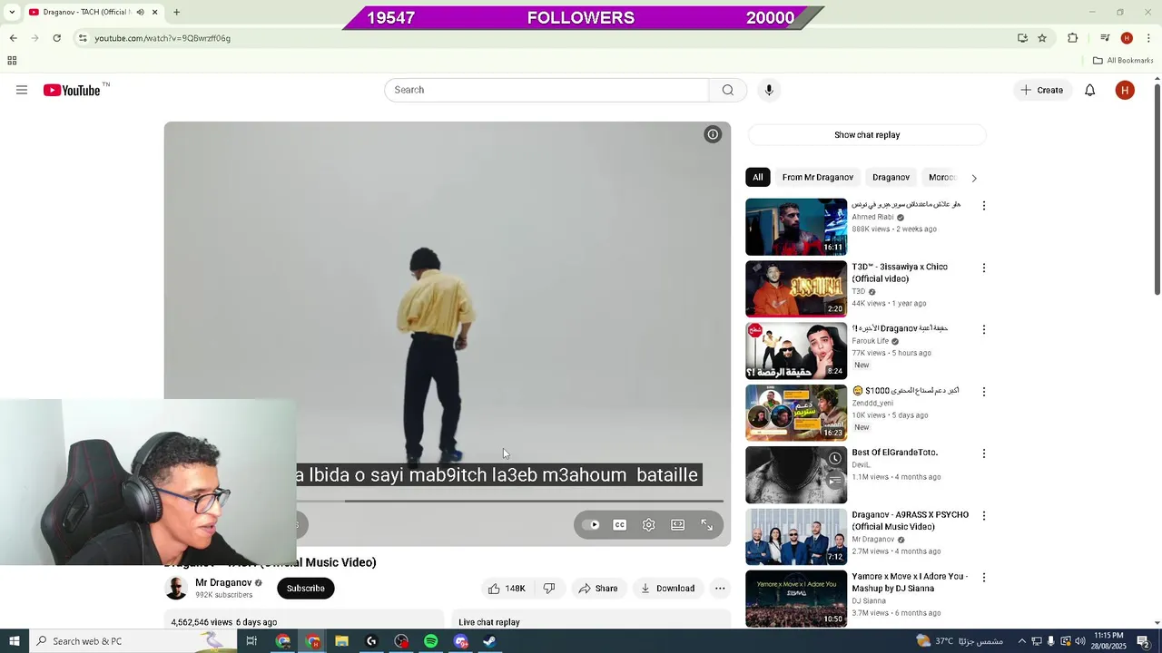Open options for Zenddd_yeni video
1162x653 pixels.
pos(983,392)
